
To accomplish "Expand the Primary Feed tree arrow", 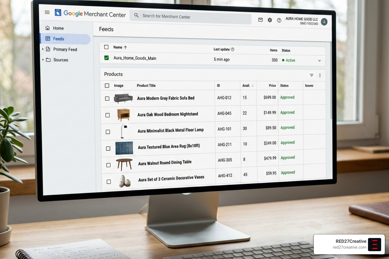I will [43, 49].
